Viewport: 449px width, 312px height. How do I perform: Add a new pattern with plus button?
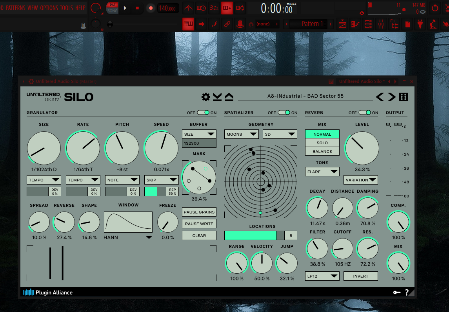point(331,24)
